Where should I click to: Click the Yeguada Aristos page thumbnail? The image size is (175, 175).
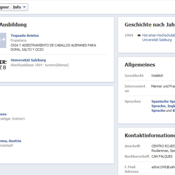(x=3, y=40)
